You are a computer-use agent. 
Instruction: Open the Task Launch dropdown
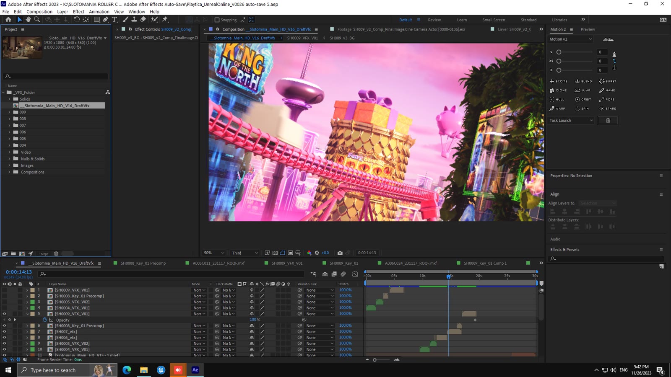[x=571, y=121]
